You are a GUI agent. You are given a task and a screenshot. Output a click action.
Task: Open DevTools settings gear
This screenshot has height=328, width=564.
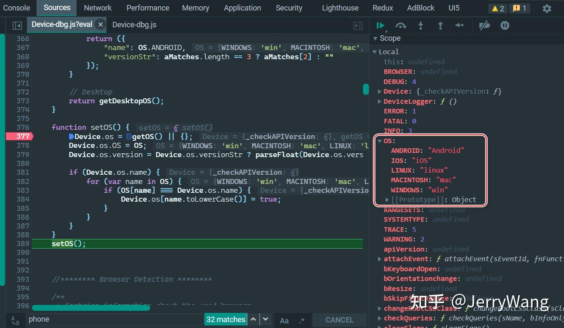pos(547,8)
